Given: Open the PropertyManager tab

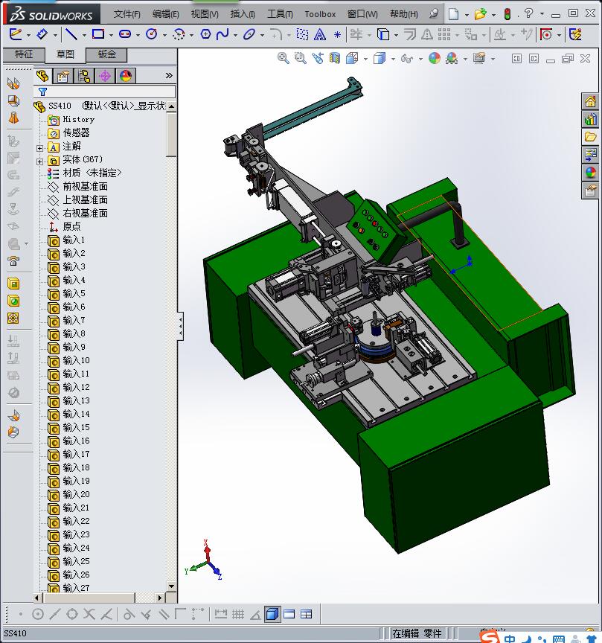Looking at the screenshot, I should pos(63,75).
